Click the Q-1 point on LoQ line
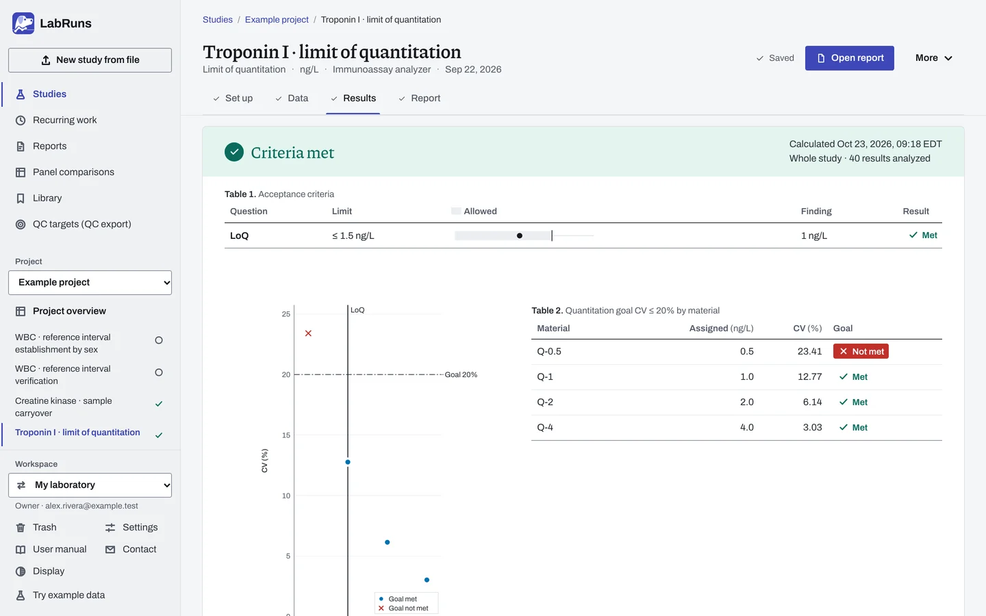Viewport: 986px width, 616px height. click(348, 462)
